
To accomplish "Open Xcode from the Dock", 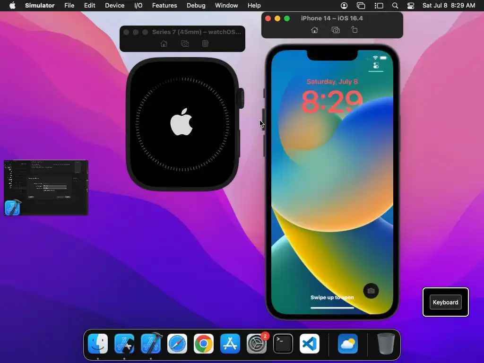I will pyautogui.click(x=151, y=343).
